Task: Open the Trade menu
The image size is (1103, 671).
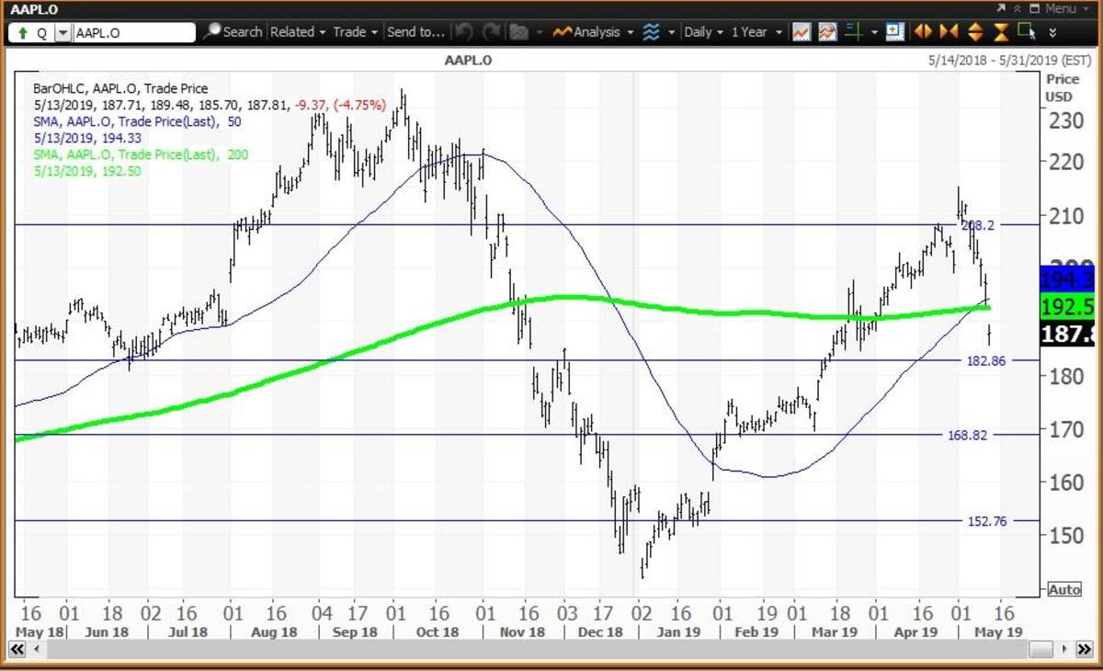Action: (x=355, y=32)
